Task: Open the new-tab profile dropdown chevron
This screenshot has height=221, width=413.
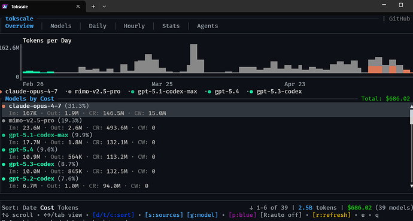Action: 104,7
